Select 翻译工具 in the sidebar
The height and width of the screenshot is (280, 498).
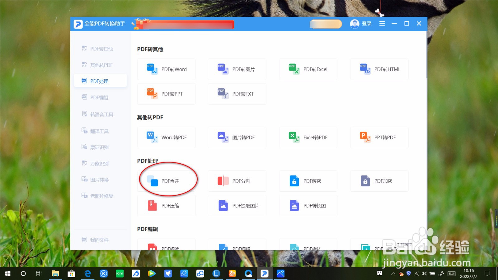[100, 131]
